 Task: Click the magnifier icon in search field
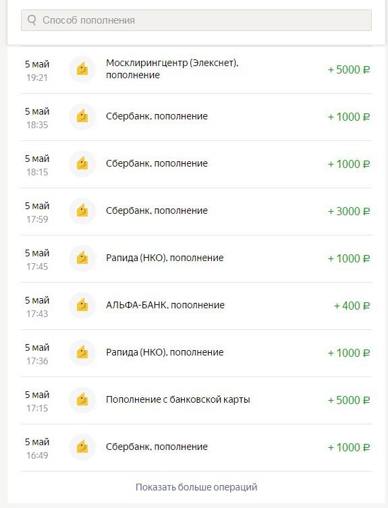tap(32, 20)
